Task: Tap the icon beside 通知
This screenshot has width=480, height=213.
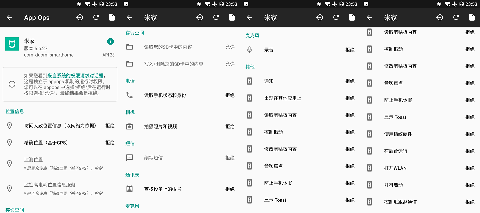Action: pos(249,81)
